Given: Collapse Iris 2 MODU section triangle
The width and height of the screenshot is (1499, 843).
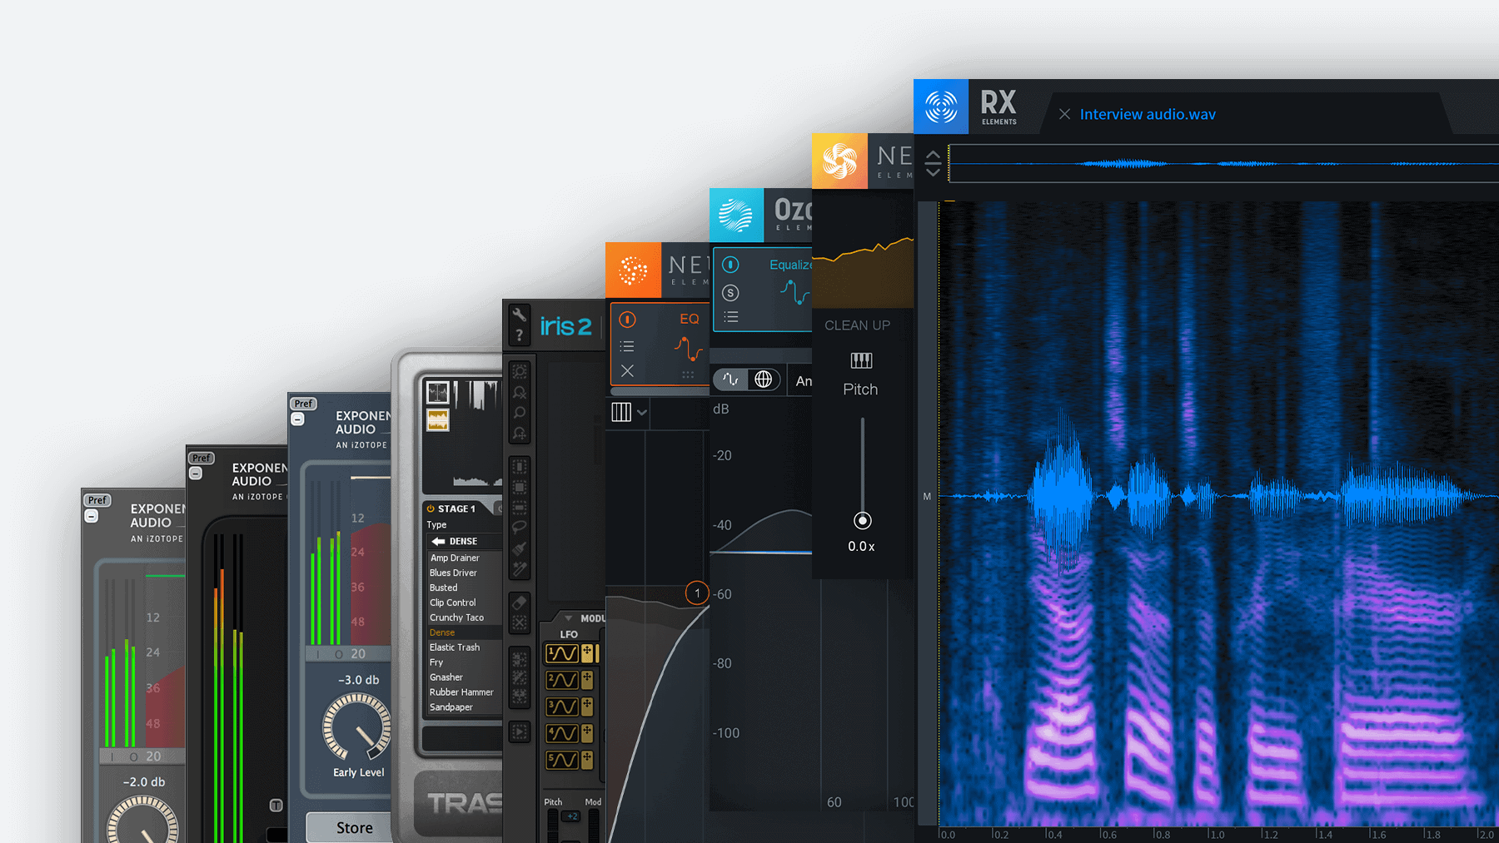Looking at the screenshot, I should coord(569,618).
